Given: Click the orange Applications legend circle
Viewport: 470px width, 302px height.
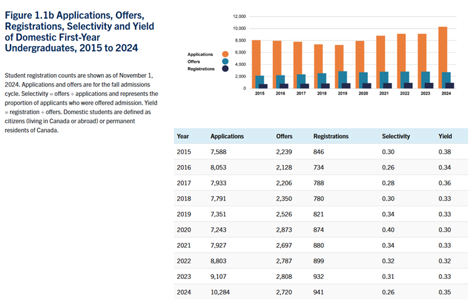Looking at the screenshot, I should (225, 55).
